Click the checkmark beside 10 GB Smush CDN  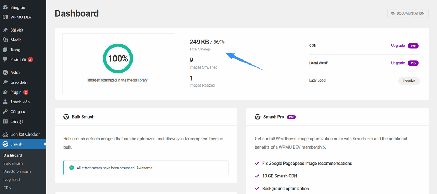click(x=257, y=176)
